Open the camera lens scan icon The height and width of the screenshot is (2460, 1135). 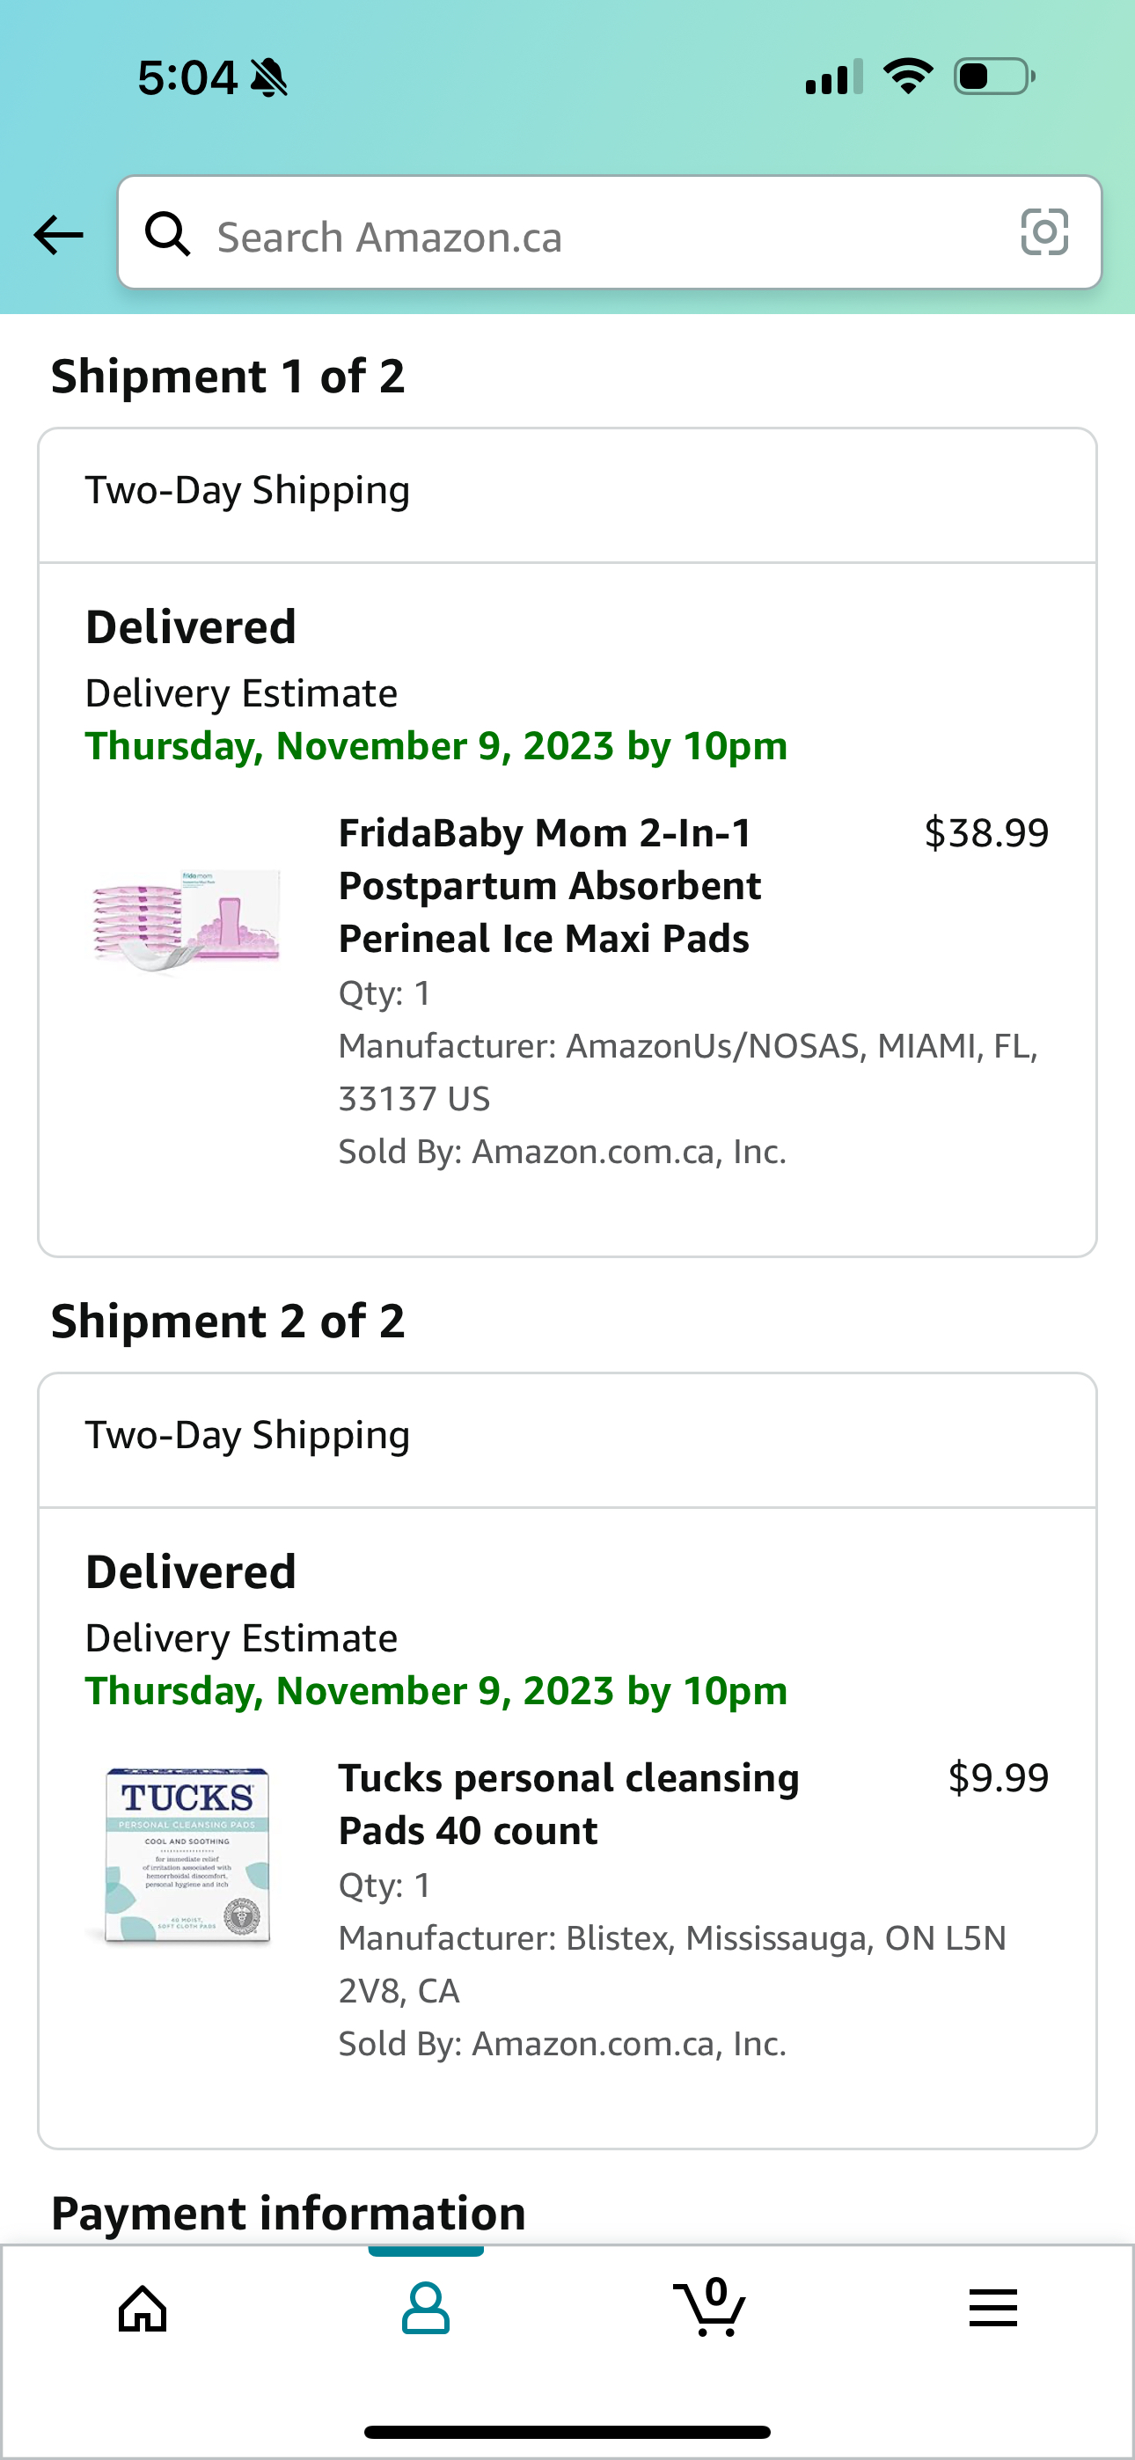point(1044,232)
